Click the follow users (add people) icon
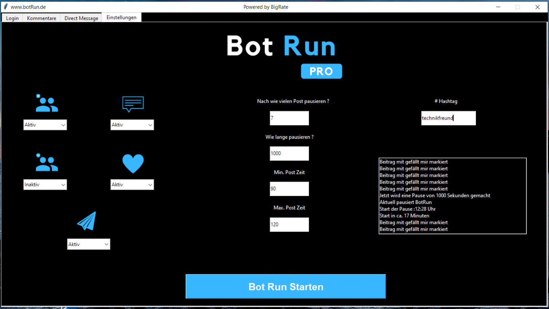 (x=47, y=103)
